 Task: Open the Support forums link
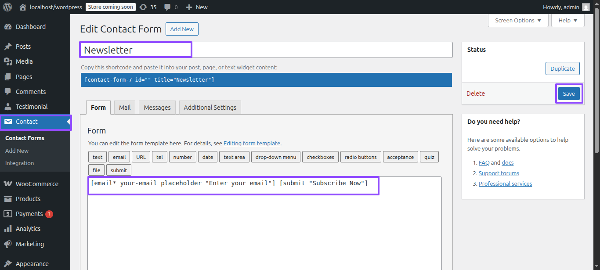tap(499, 173)
